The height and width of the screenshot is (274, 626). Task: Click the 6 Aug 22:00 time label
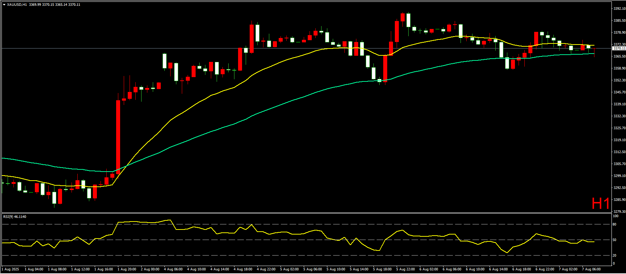point(545,269)
